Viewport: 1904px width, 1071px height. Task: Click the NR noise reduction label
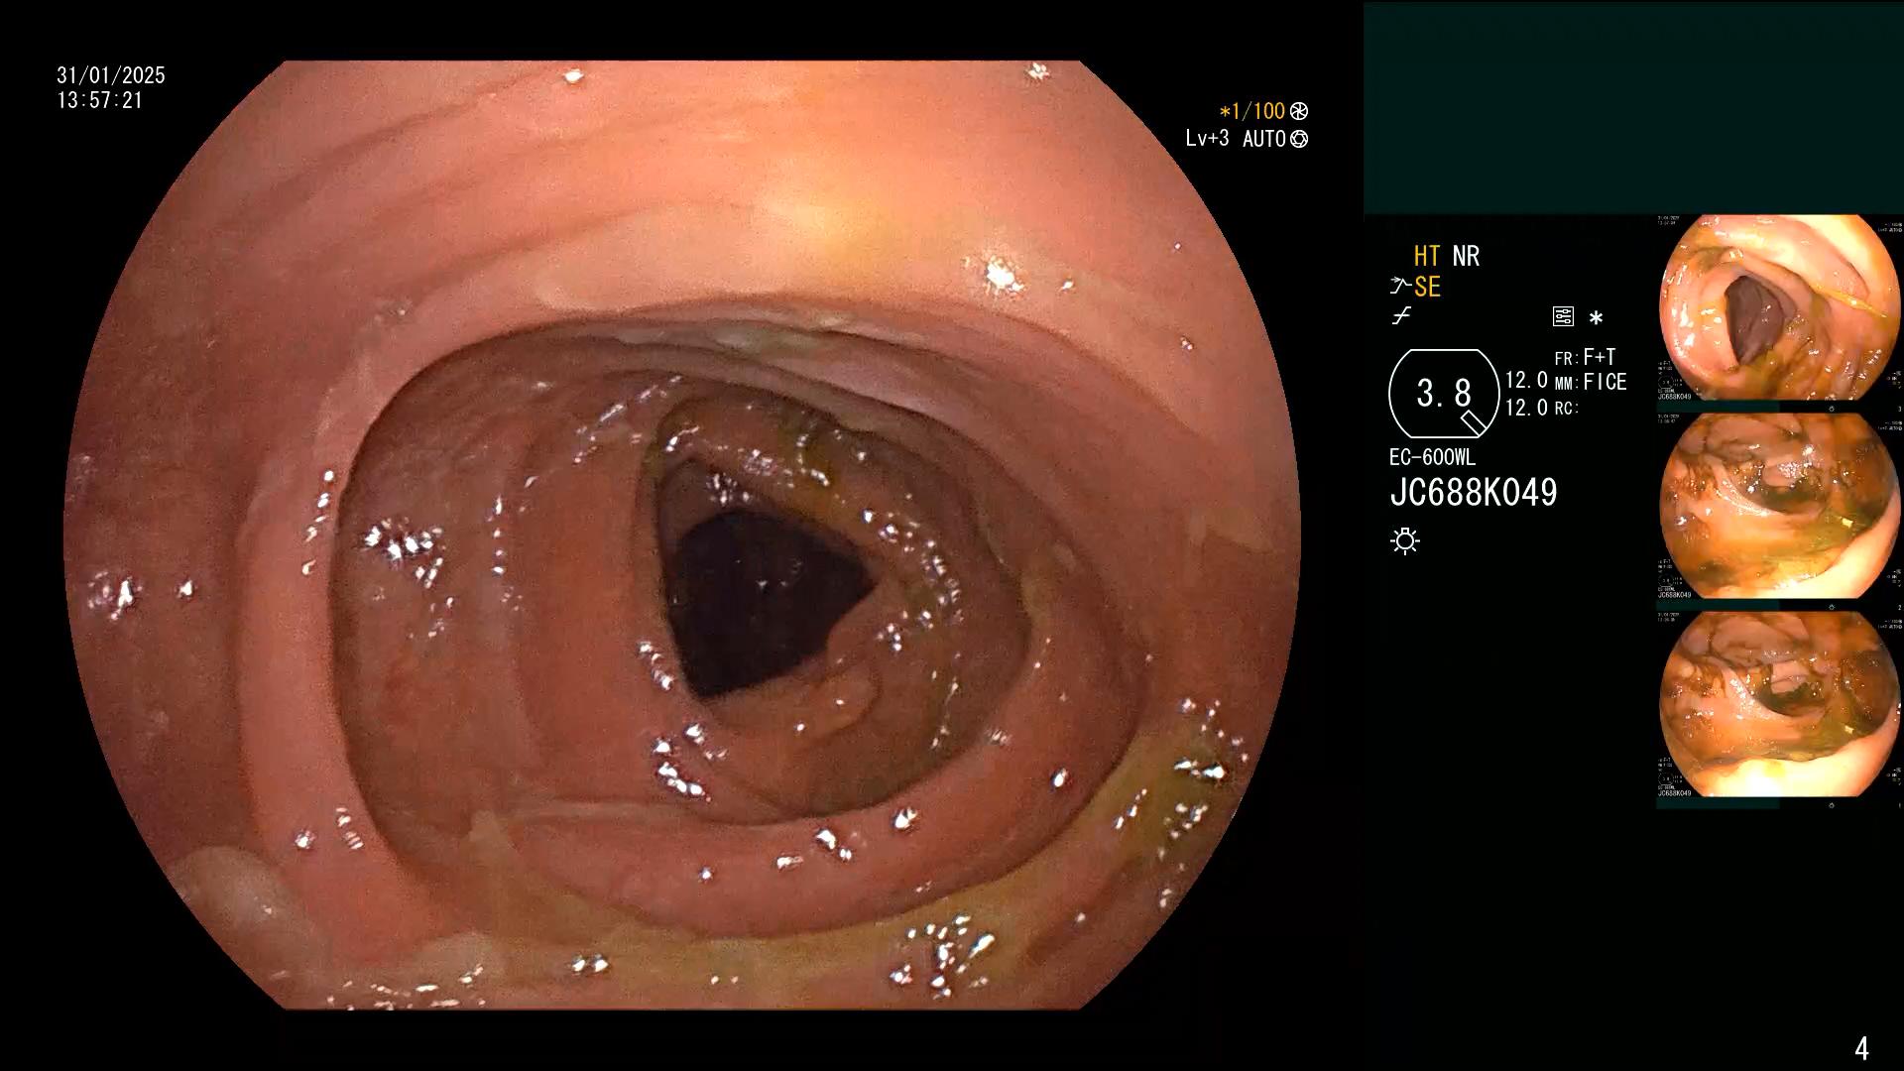point(1466,256)
